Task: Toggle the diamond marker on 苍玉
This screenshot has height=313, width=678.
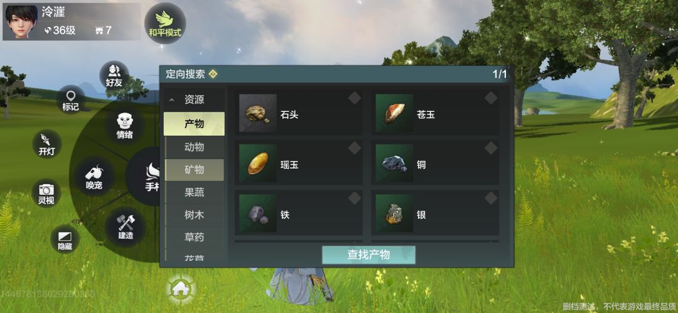Action: 491,98
